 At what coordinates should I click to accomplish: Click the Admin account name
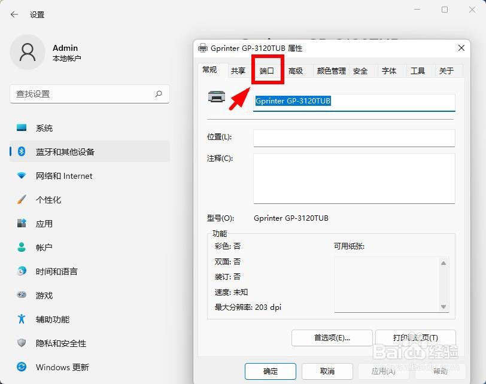pos(65,48)
